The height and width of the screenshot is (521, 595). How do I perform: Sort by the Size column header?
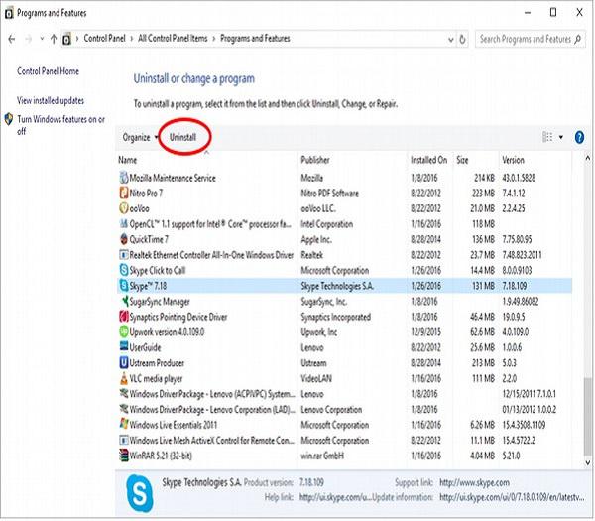[x=475, y=160]
